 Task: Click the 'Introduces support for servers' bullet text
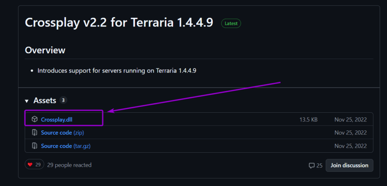coord(117,71)
